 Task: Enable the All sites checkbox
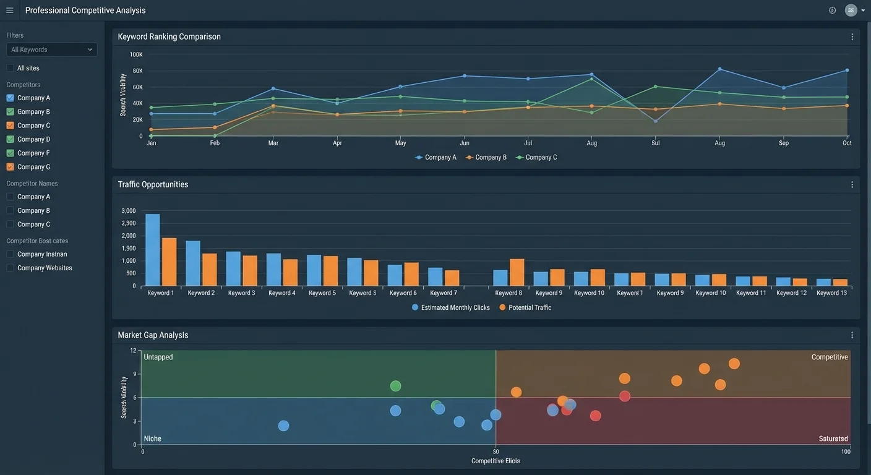10,68
